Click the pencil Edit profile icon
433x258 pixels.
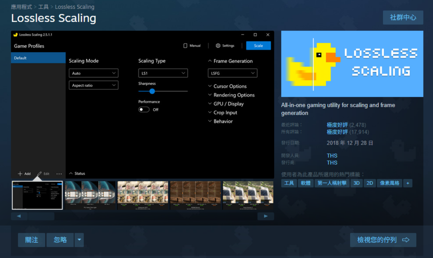click(x=39, y=174)
